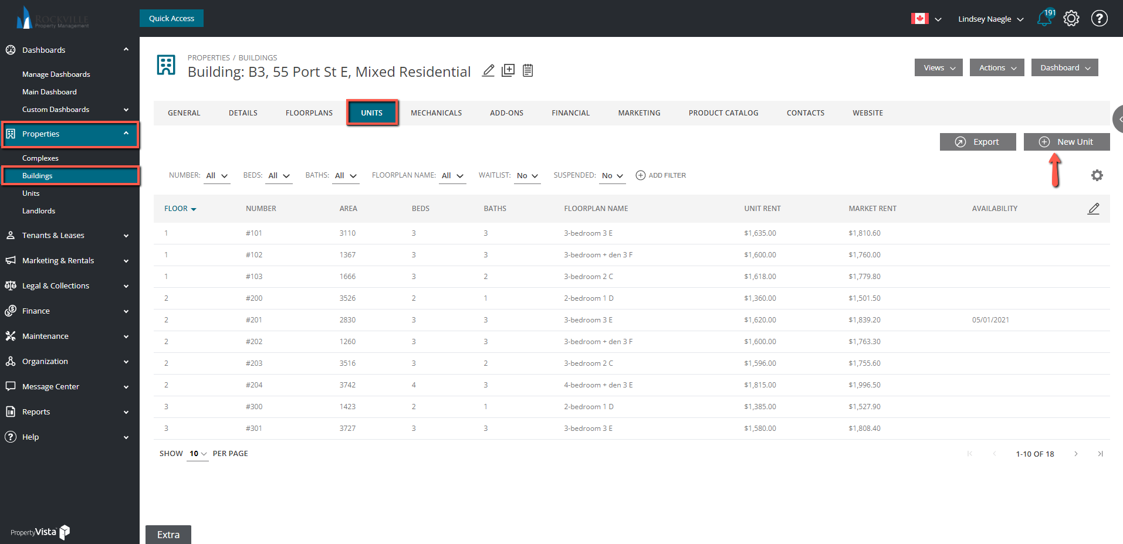Open the Views dropdown button

click(x=939, y=67)
